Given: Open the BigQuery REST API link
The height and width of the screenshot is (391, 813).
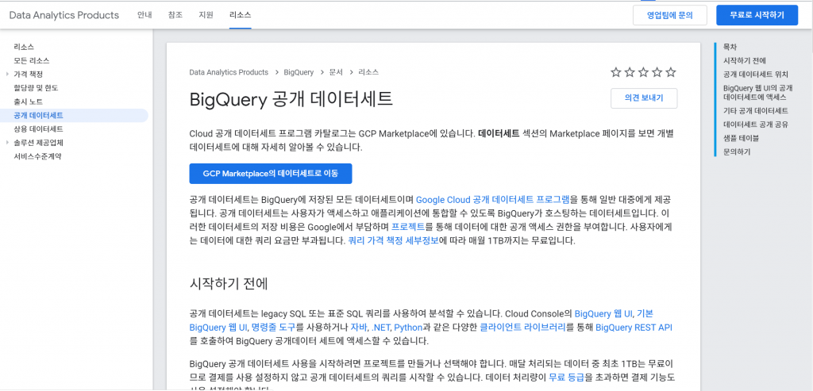Looking at the screenshot, I should pos(634,328).
